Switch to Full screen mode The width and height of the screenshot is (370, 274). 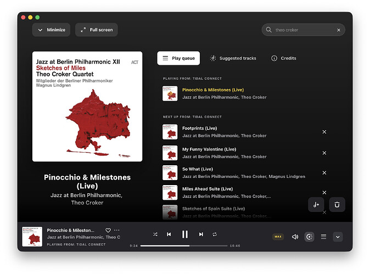click(97, 30)
